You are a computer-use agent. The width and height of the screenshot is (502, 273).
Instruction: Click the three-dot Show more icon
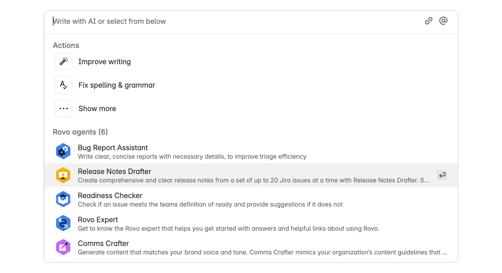(x=64, y=108)
